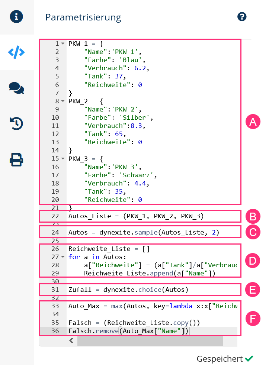Open the help question mark icon
Screen dimensions: 269x365
point(242,17)
